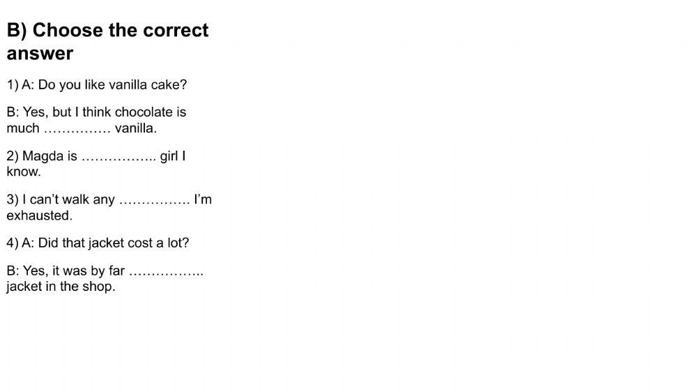Click the text "3) I can't walk any"

[x=61, y=199]
